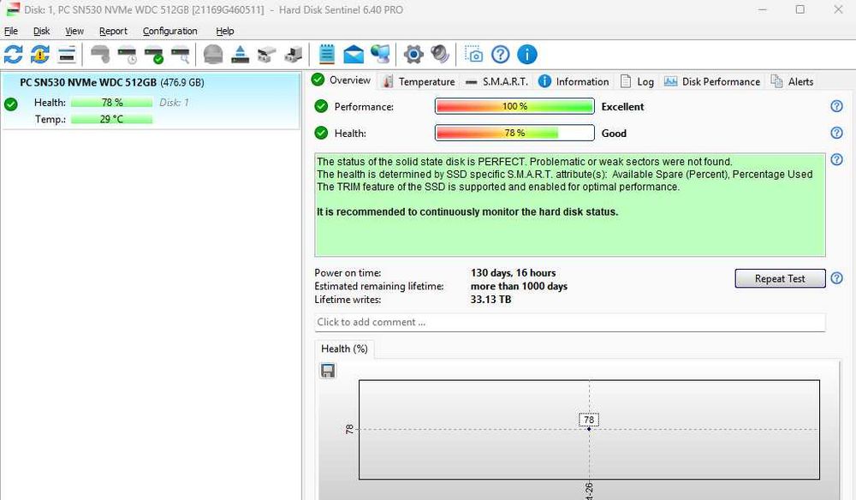856x500 pixels.
Task: Click the help icon beside Performance row
Action: [836, 106]
